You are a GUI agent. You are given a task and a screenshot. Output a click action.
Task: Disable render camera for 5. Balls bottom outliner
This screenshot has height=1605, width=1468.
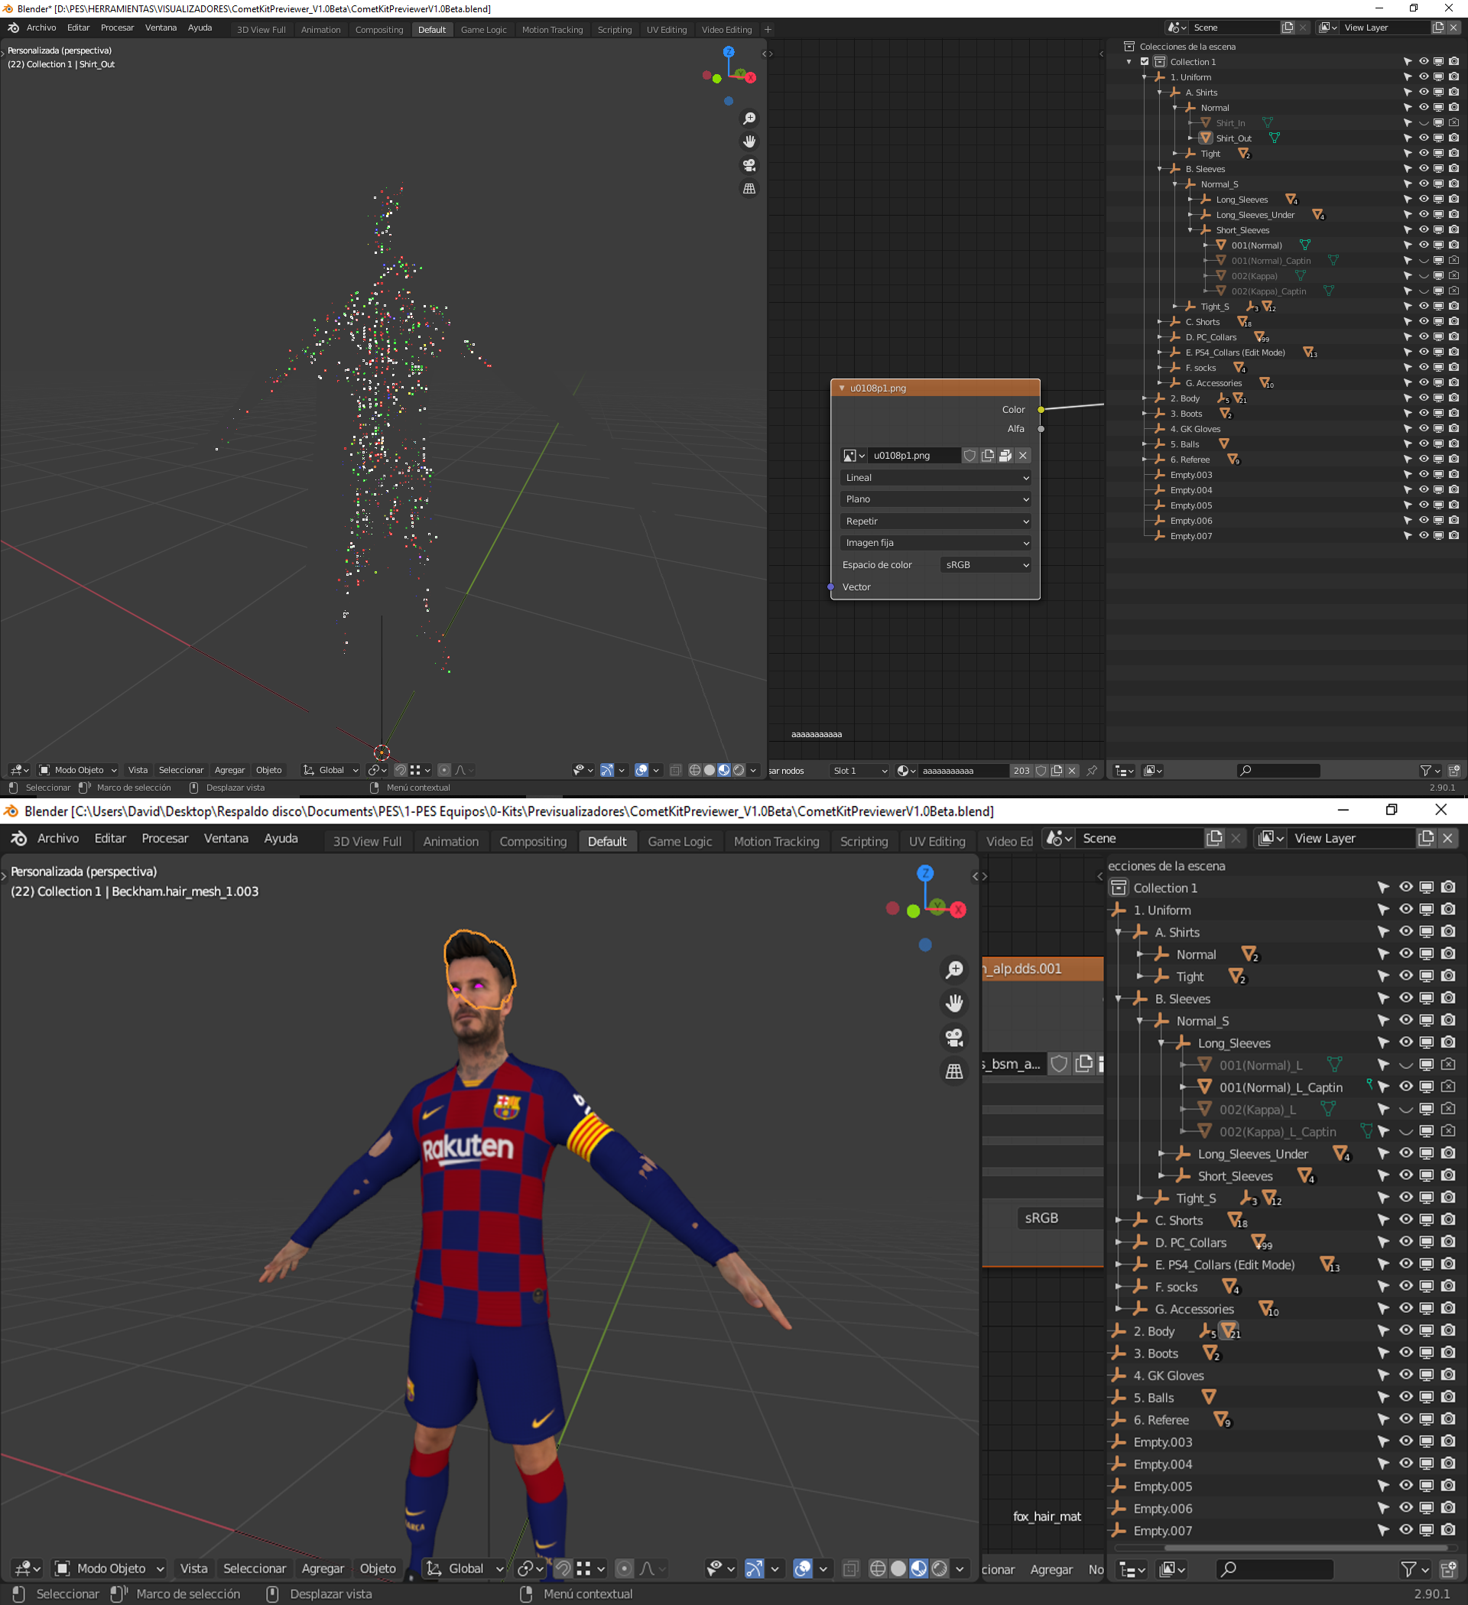1448,1397
